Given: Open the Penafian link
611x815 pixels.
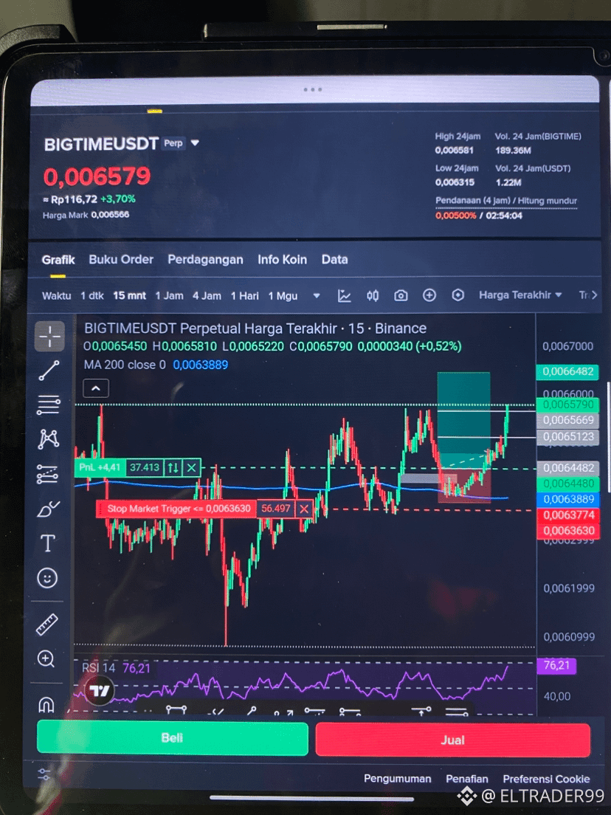Looking at the screenshot, I should (x=466, y=779).
